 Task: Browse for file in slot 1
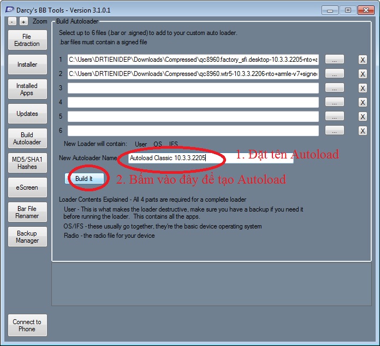pos(335,60)
